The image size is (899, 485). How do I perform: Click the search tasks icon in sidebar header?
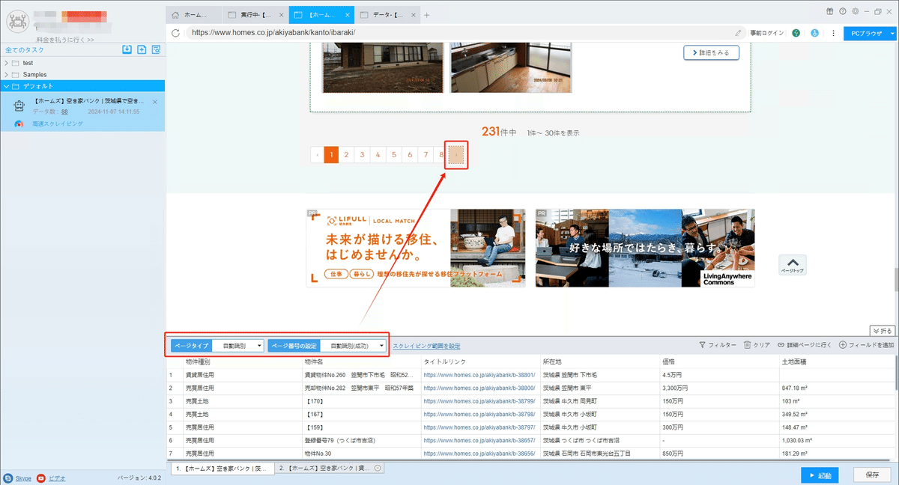(156, 49)
